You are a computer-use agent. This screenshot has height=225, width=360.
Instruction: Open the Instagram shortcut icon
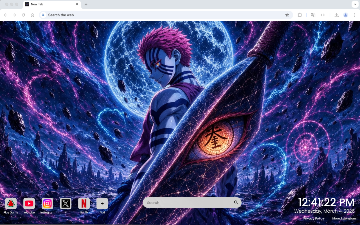click(47, 203)
